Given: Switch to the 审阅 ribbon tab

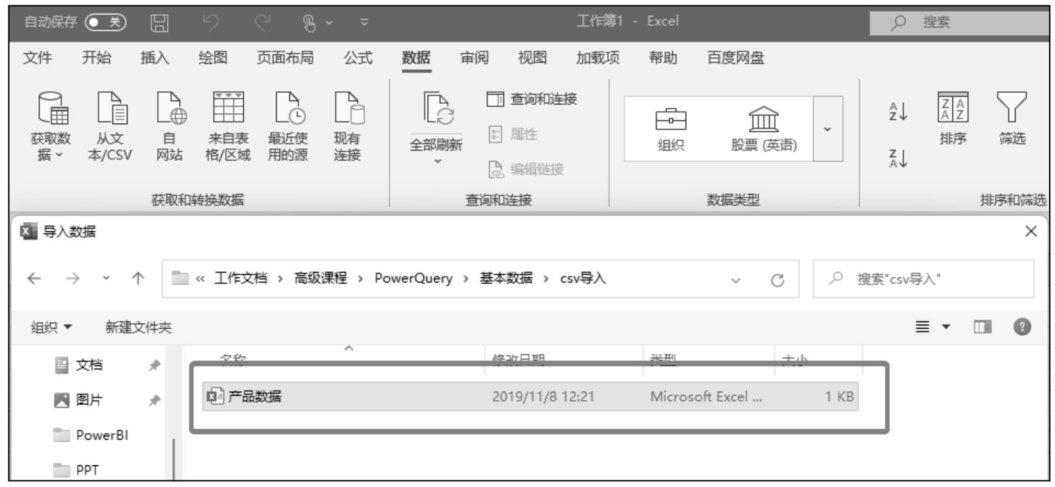Looking at the screenshot, I should click(475, 58).
